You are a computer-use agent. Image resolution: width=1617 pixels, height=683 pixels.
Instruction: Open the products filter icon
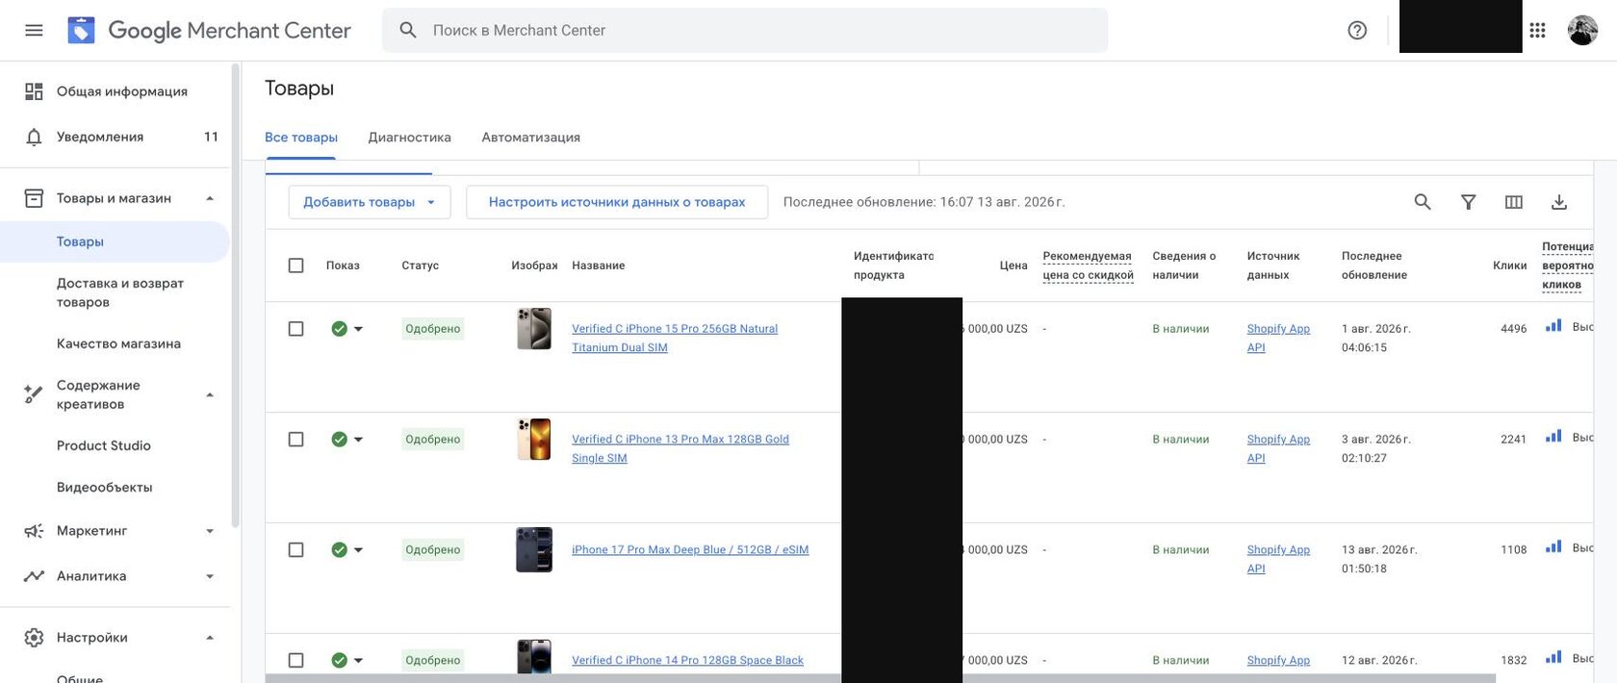(x=1468, y=202)
